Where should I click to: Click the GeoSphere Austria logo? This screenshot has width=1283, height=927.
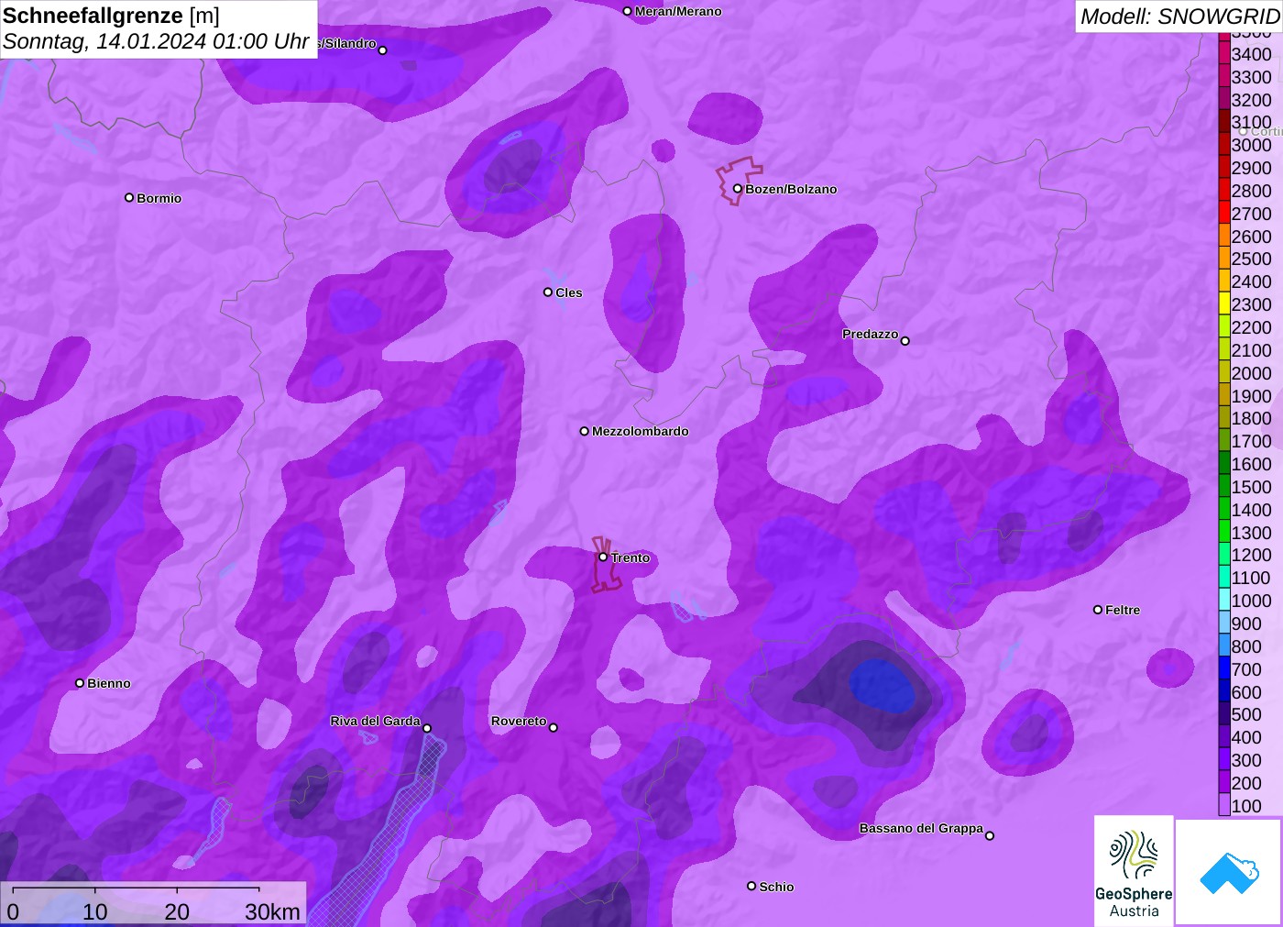[1134, 870]
